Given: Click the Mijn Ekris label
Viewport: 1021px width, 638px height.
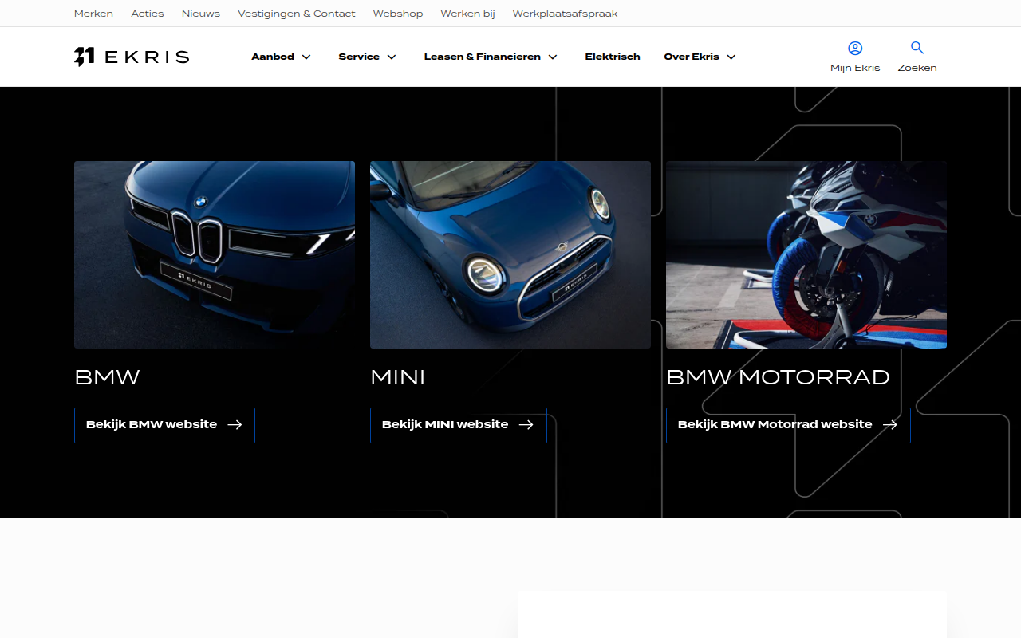Looking at the screenshot, I should click(855, 68).
